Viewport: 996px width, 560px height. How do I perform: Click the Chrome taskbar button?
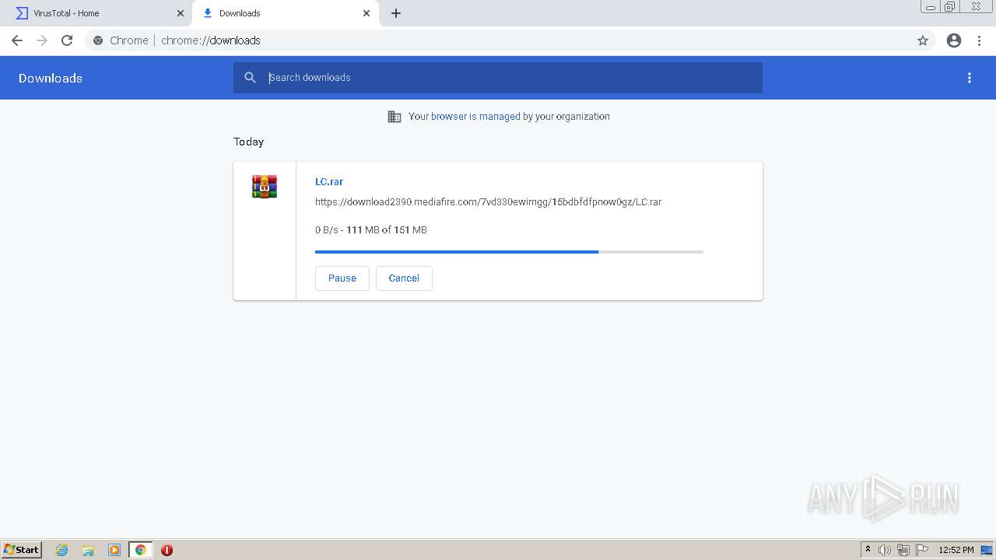141,550
